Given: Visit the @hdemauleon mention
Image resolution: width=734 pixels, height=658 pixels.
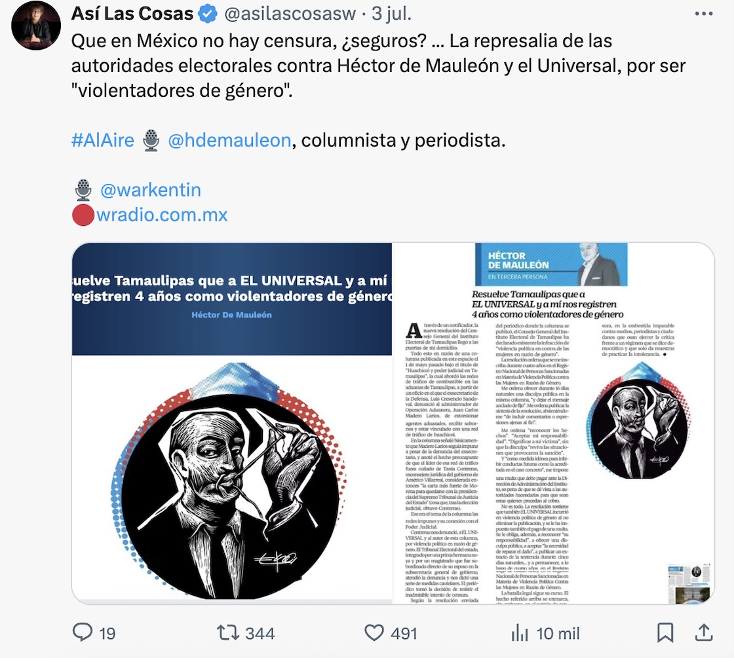Looking at the screenshot, I should point(229,140).
